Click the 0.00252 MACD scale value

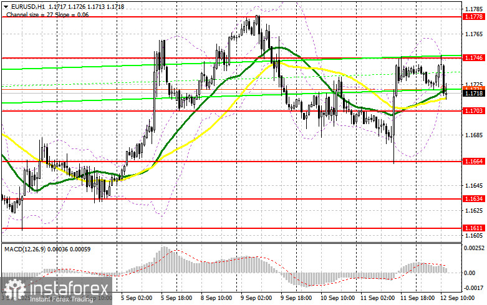(474, 248)
